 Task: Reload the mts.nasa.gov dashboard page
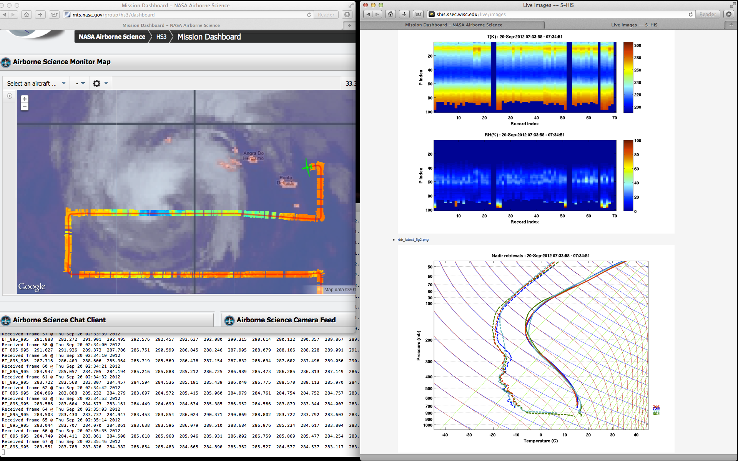coord(309,15)
